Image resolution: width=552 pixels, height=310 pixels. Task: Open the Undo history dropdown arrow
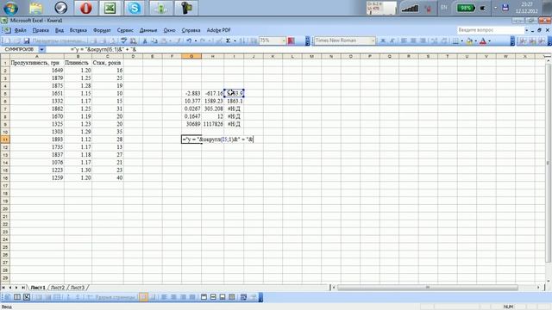pyautogui.click(x=196, y=41)
